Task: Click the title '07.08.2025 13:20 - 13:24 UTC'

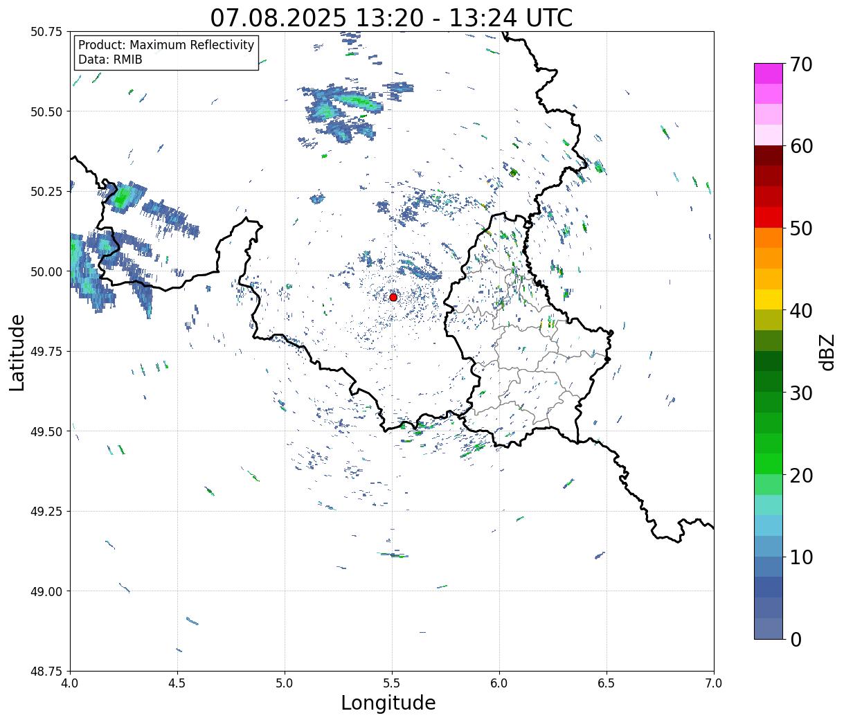Action: (391, 17)
